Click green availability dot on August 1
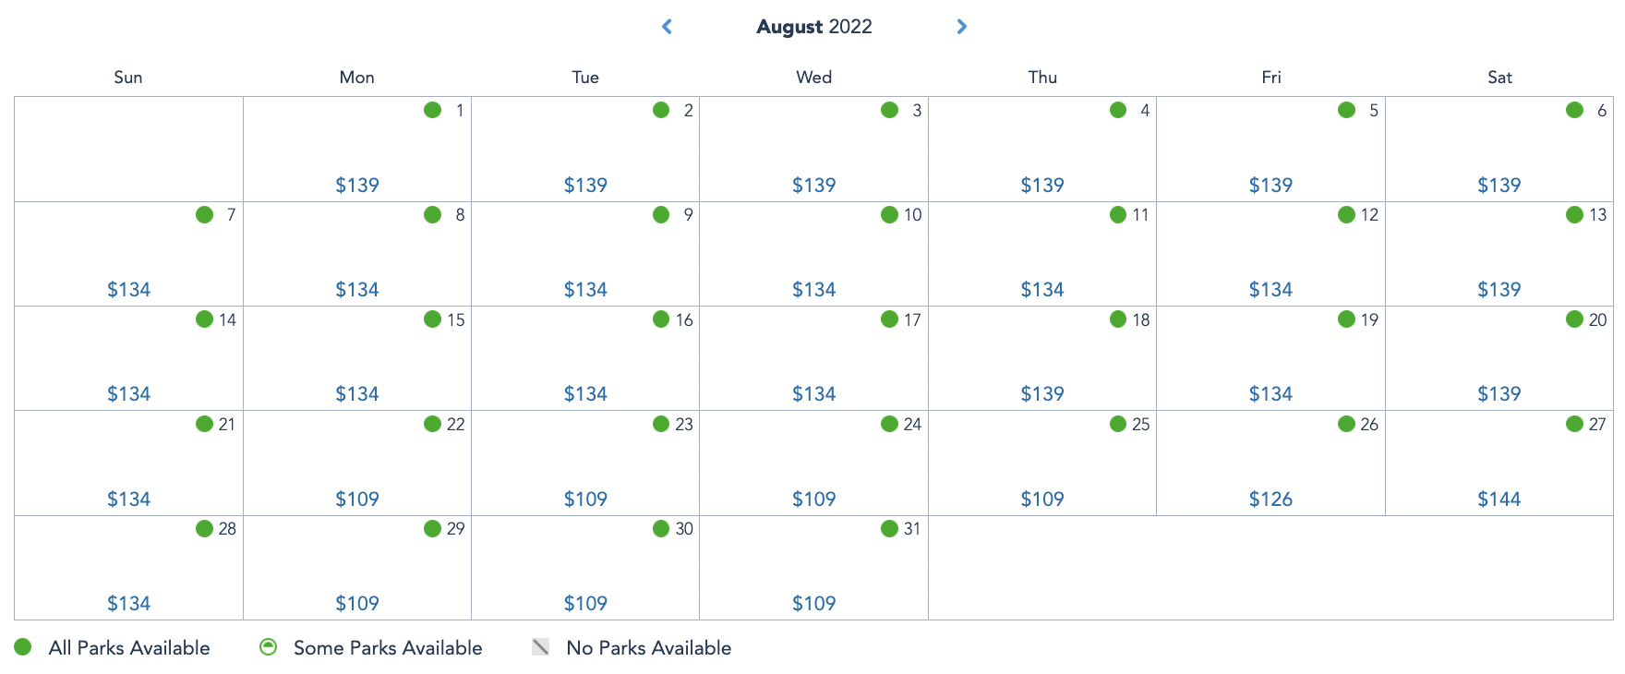This screenshot has width=1625, height=674. click(432, 110)
